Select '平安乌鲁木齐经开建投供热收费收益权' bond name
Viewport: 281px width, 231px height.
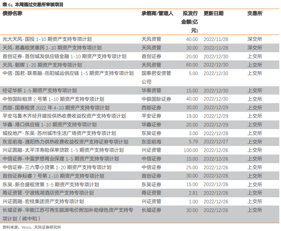tap(64, 116)
